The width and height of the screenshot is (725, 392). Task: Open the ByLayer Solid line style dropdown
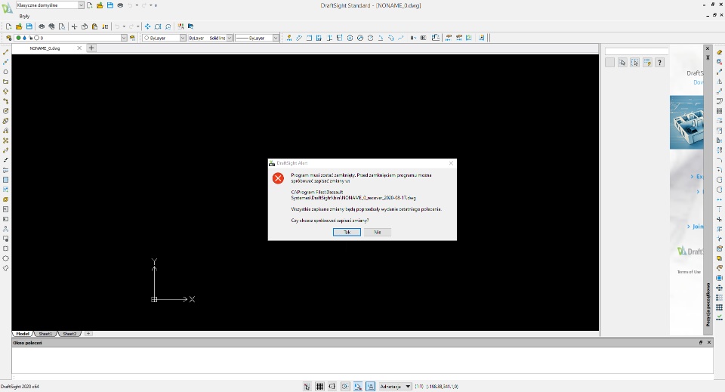click(230, 38)
